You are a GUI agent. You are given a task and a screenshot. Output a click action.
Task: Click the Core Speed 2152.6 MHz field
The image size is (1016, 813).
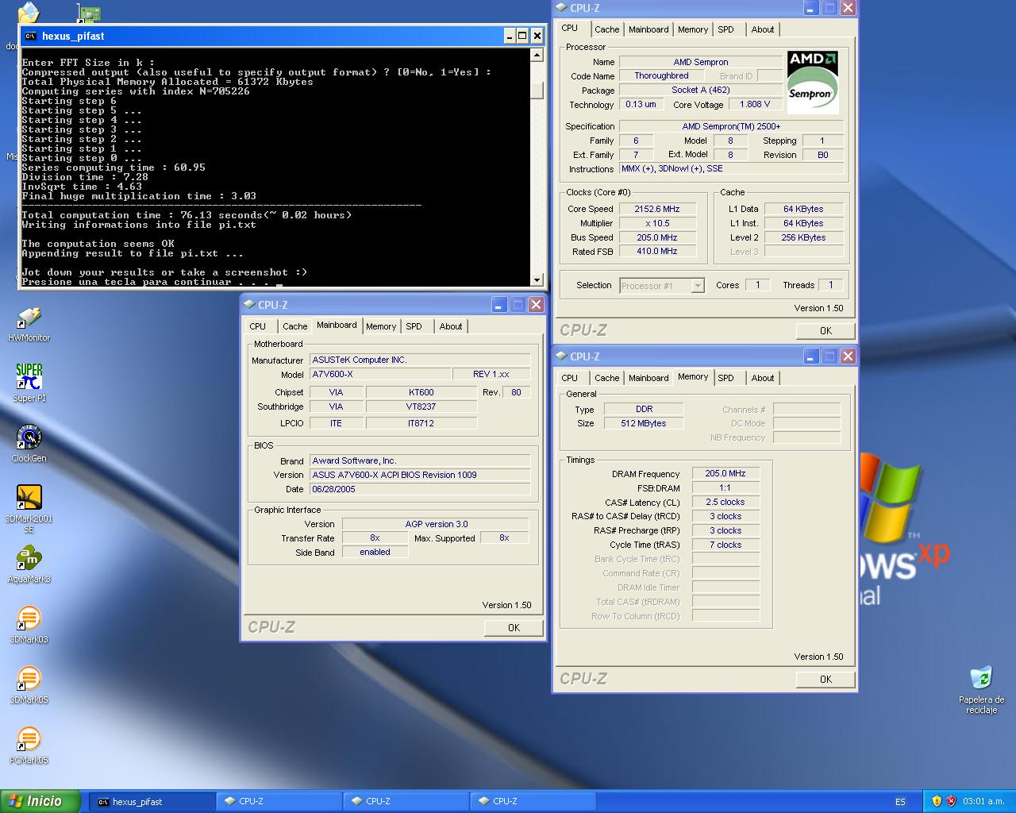pos(657,209)
